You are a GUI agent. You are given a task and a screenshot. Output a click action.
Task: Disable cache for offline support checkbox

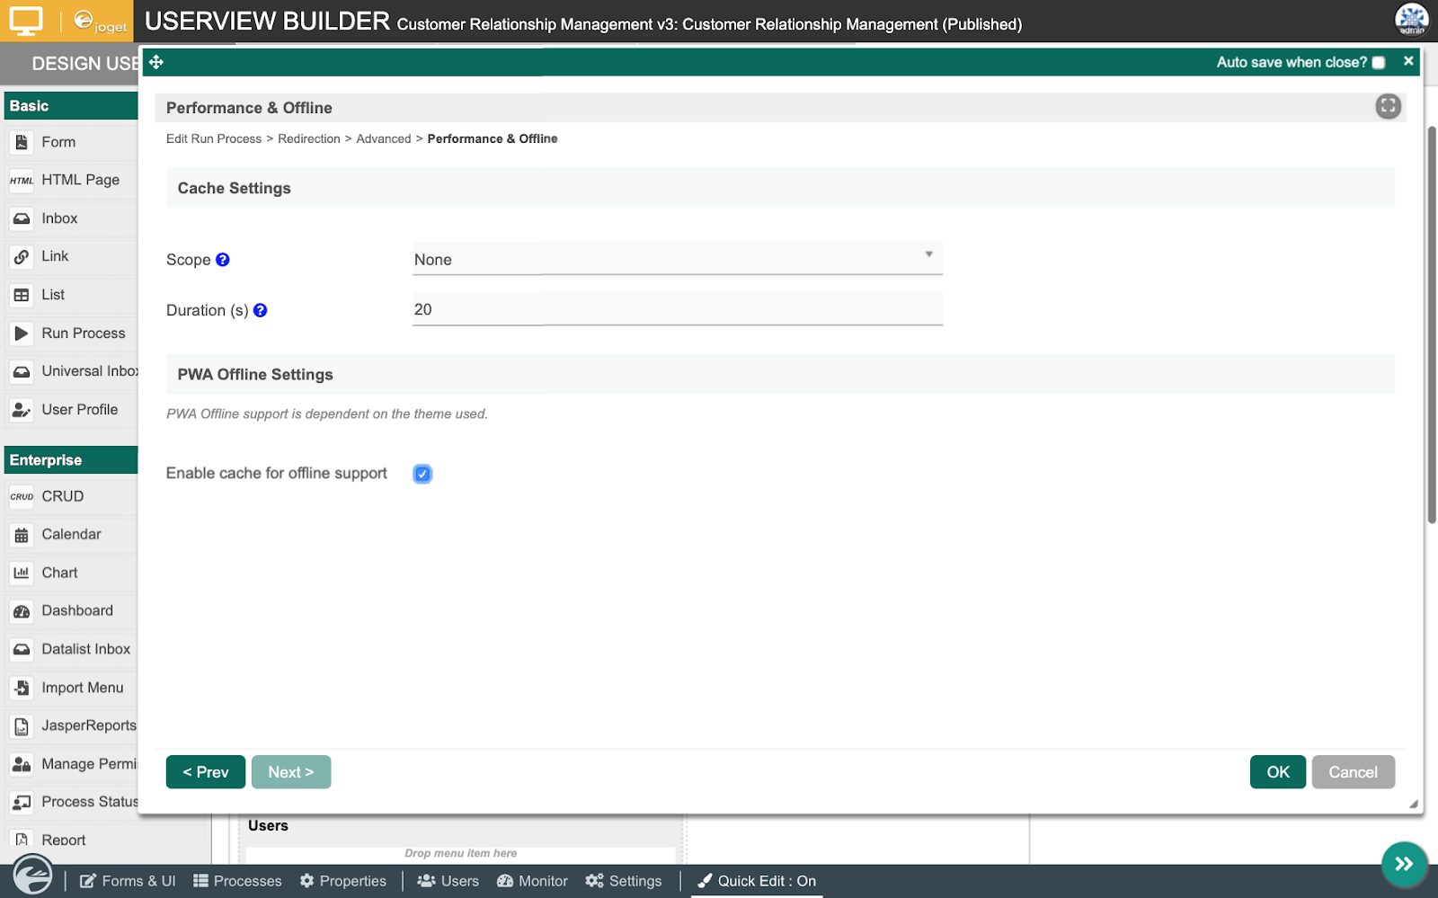click(422, 474)
